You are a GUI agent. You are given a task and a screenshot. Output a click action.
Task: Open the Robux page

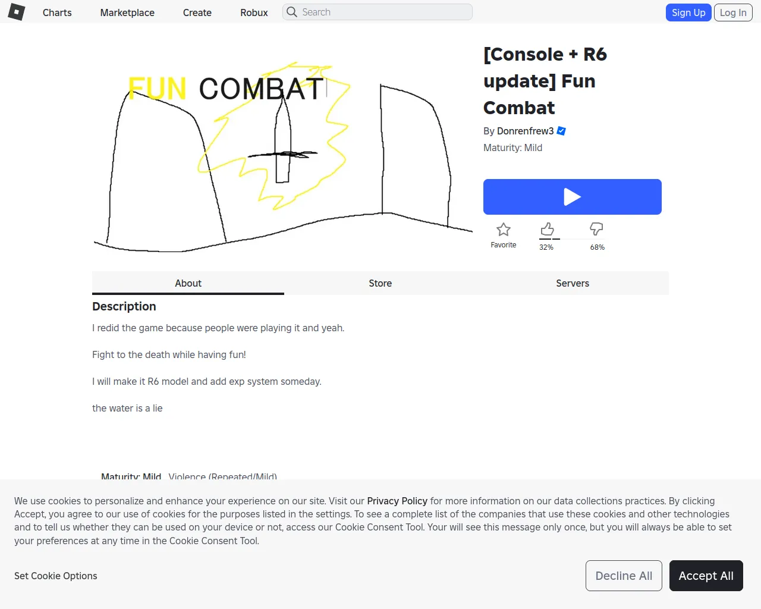254,12
